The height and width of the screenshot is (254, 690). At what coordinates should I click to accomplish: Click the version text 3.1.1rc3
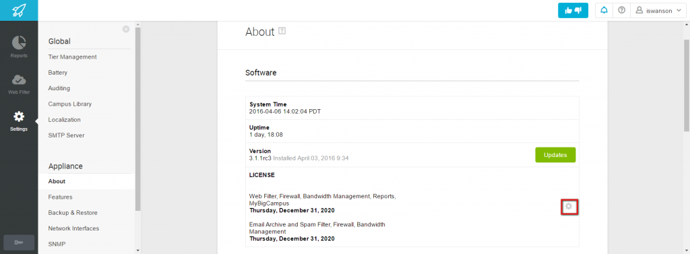pyautogui.click(x=261, y=158)
